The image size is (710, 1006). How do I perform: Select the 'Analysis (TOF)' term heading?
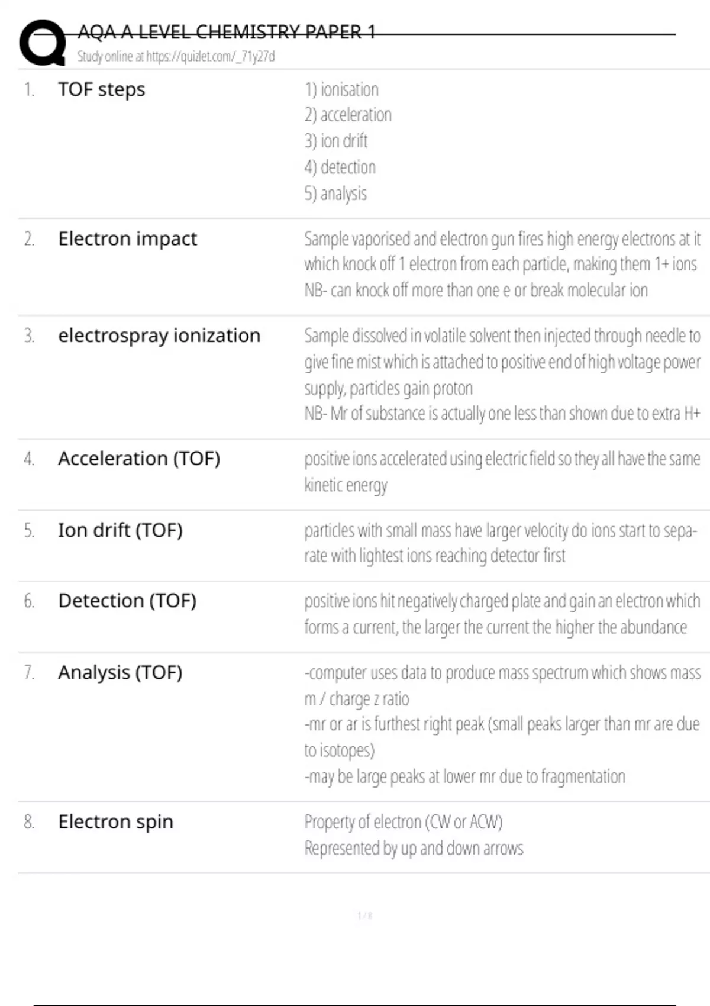point(120,672)
